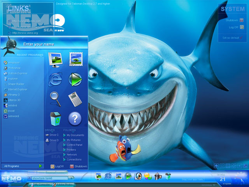Open wmplayer from recent programs

pos(12,63)
